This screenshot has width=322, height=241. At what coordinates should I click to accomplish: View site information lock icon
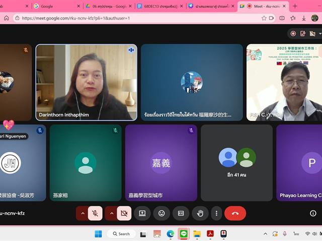[x=18, y=18]
